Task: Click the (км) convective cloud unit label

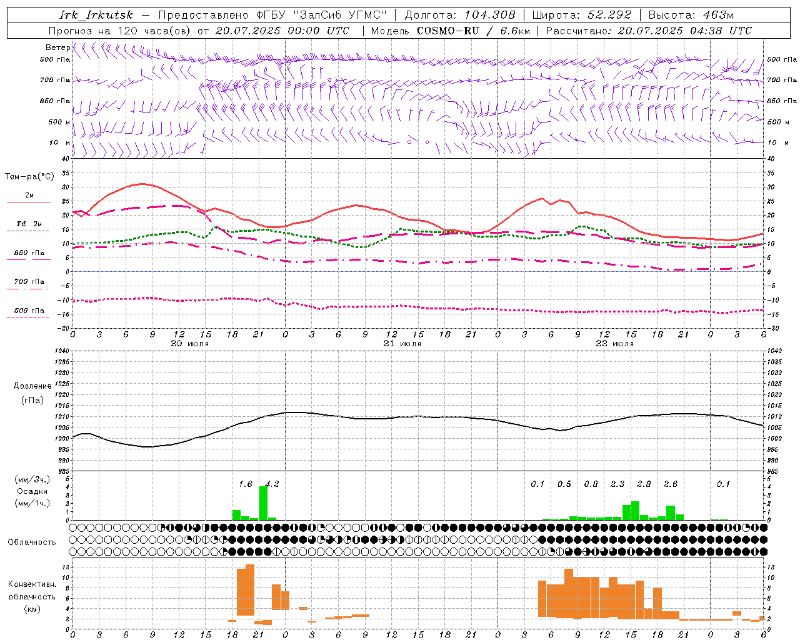Action: pyautogui.click(x=32, y=609)
